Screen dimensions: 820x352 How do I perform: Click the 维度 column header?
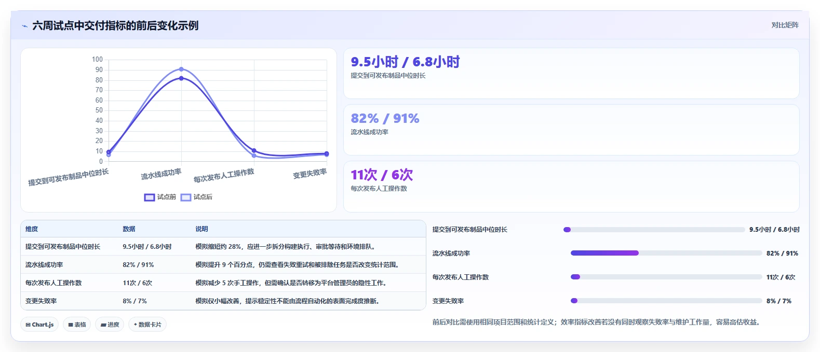pos(32,229)
